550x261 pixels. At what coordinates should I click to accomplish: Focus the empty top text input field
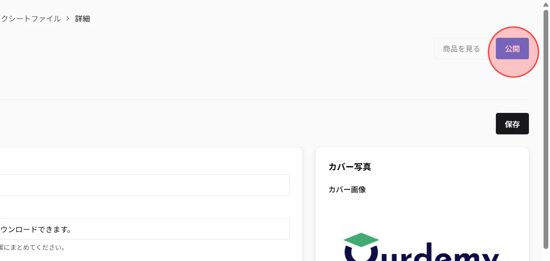(x=144, y=185)
